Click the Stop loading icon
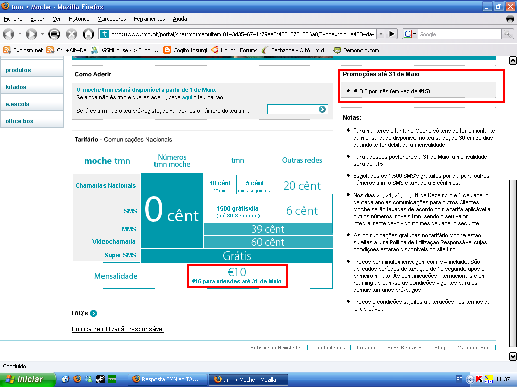This screenshot has height=387, width=517. tap(71, 34)
